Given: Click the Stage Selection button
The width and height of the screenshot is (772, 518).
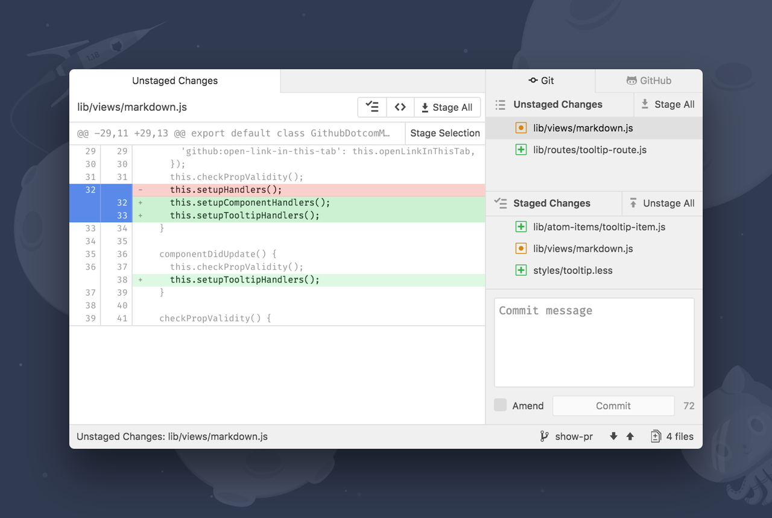Looking at the screenshot, I should click(445, 133).
